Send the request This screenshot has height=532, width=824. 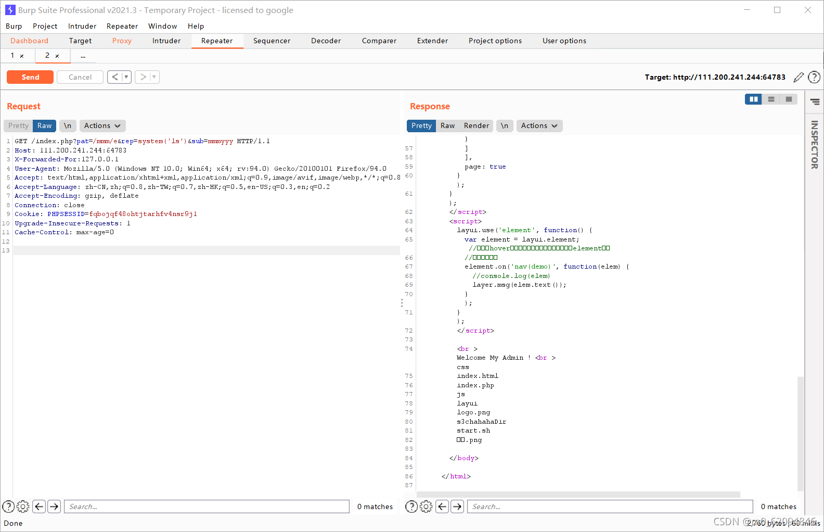(30, 77)
